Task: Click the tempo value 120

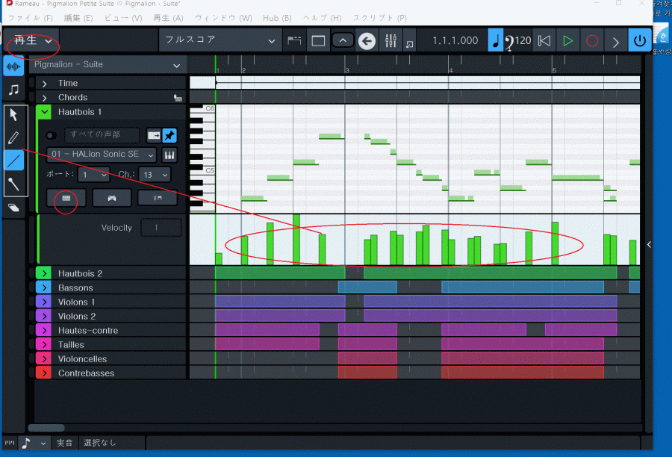Action: (x=523, y=41)
